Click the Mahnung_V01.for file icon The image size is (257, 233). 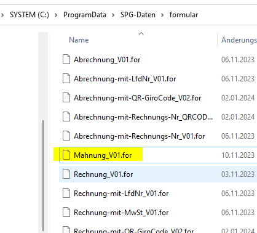coord(66,155)
